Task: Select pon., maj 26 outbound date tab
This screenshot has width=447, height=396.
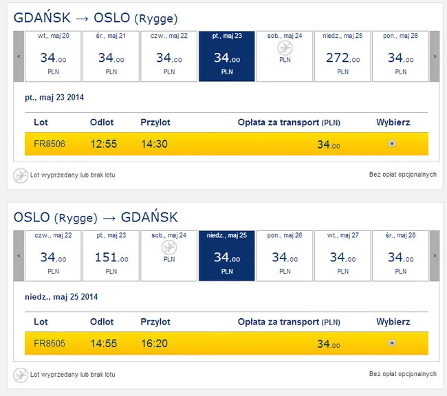Action: 400,56
